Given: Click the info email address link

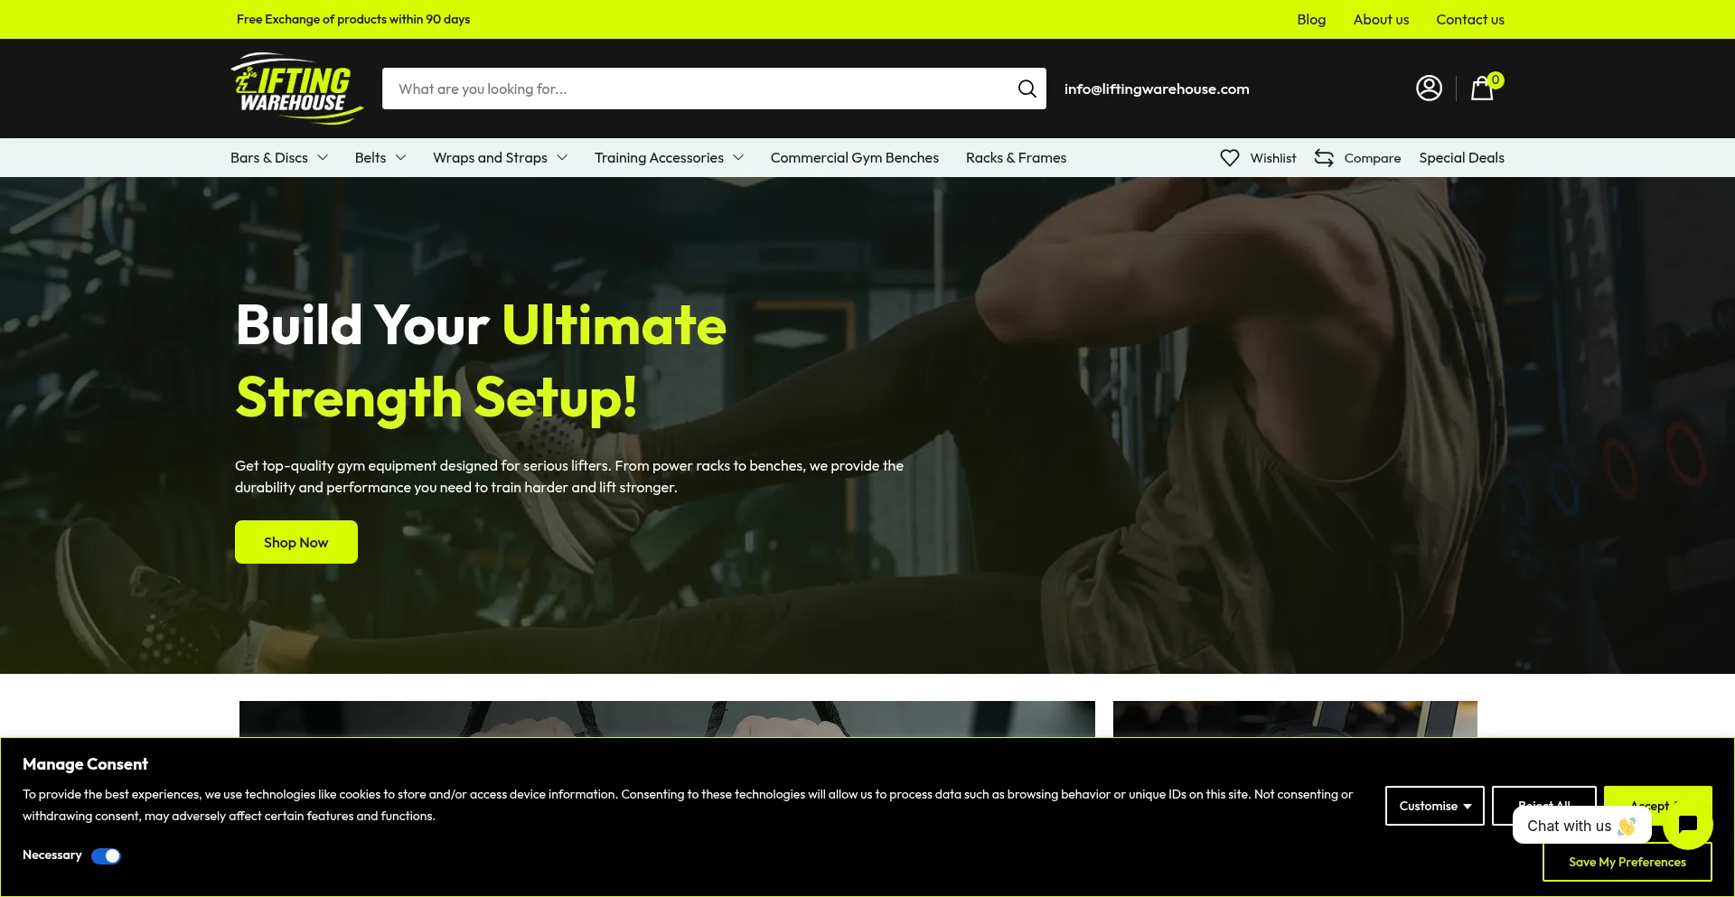Looking at the screenshot, I should [1156, 89].
